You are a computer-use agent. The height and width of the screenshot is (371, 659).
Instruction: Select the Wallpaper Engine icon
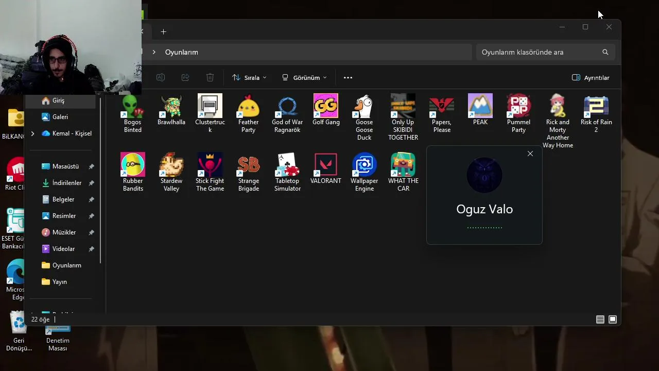point(365,173)
